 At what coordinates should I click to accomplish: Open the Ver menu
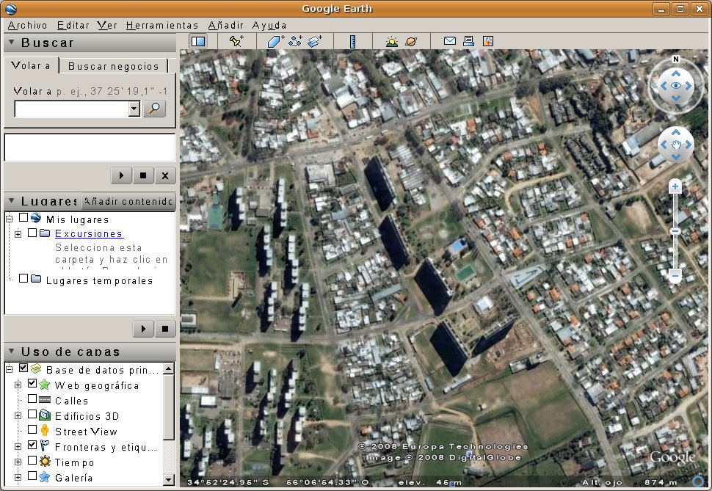(x=107, y=26)
